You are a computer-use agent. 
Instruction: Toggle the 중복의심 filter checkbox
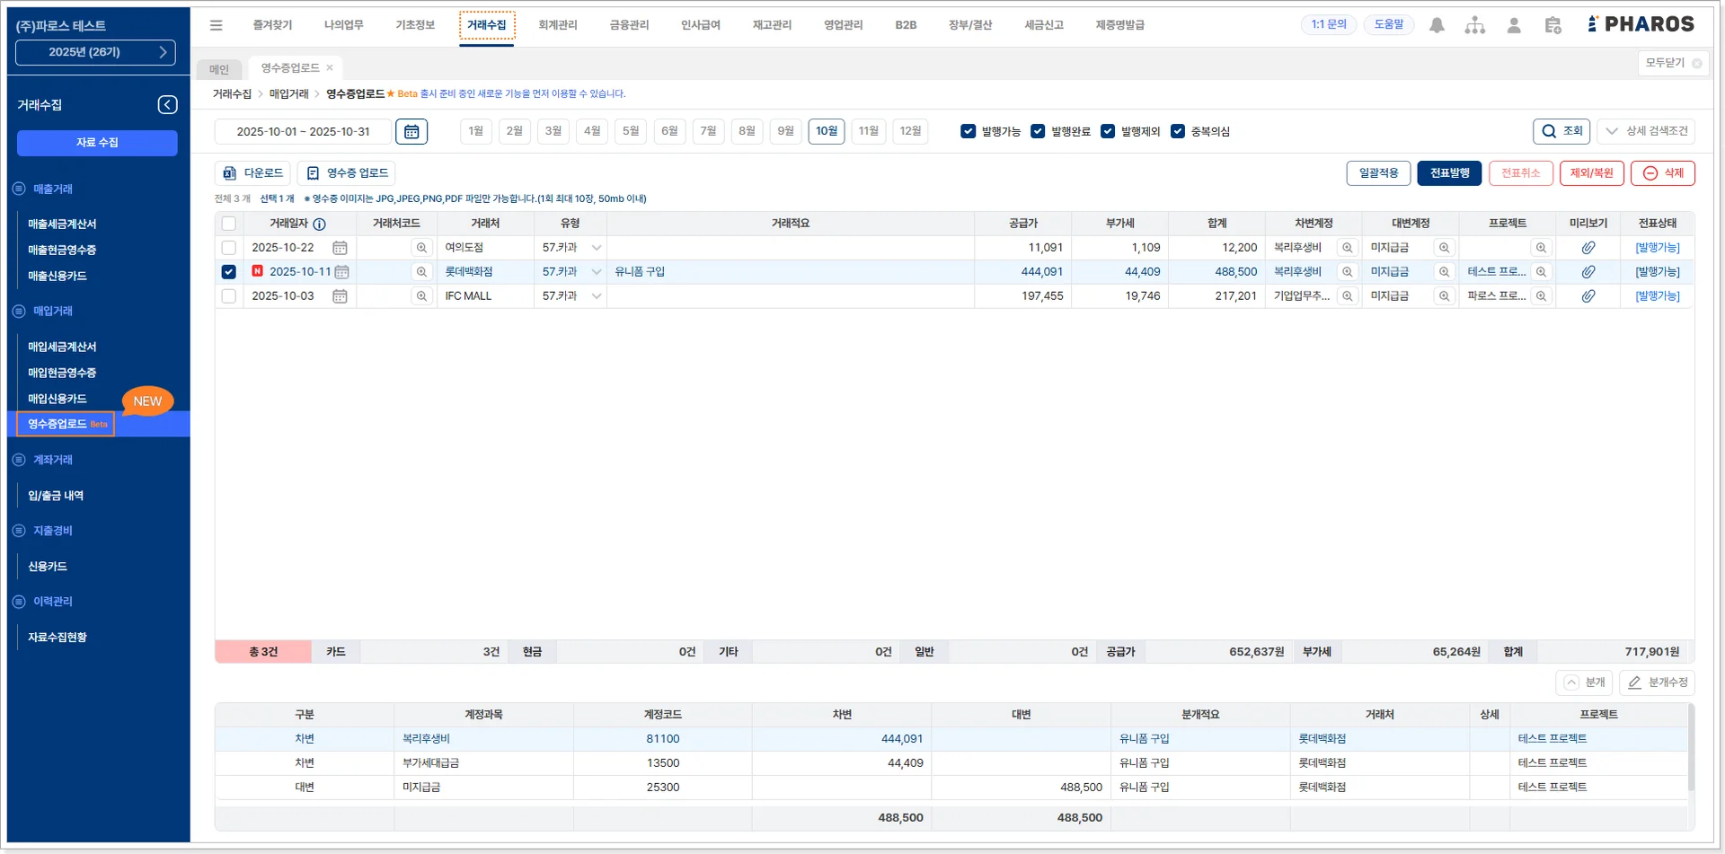(x=1177, y=131)
